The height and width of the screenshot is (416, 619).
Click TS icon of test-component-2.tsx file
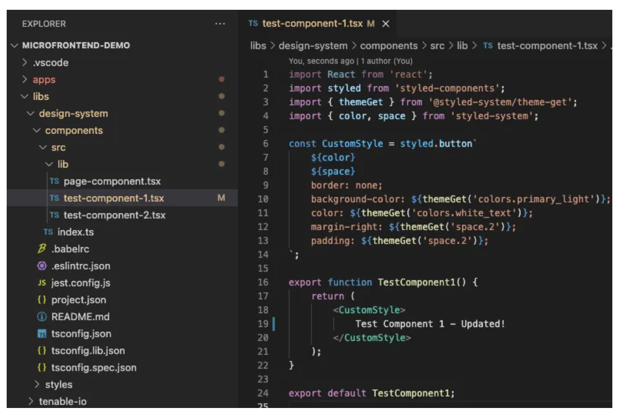pos(54,215)
